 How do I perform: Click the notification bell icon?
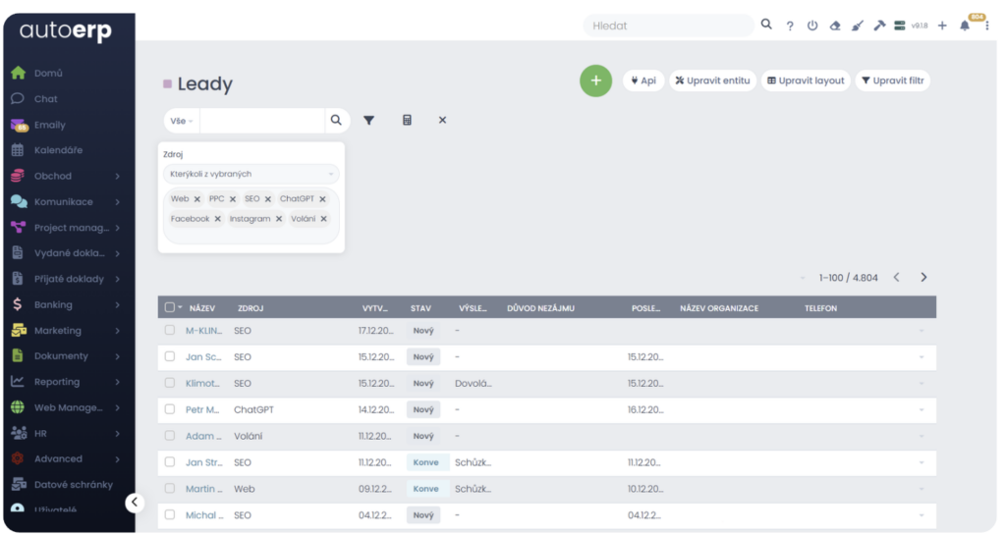tap(965, 26)
